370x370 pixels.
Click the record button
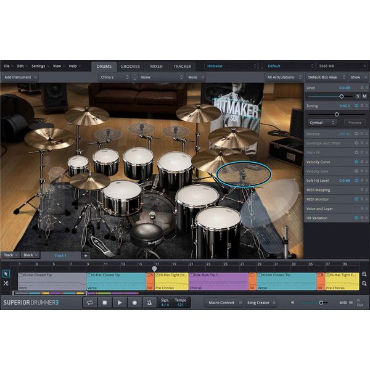(134, 303)
